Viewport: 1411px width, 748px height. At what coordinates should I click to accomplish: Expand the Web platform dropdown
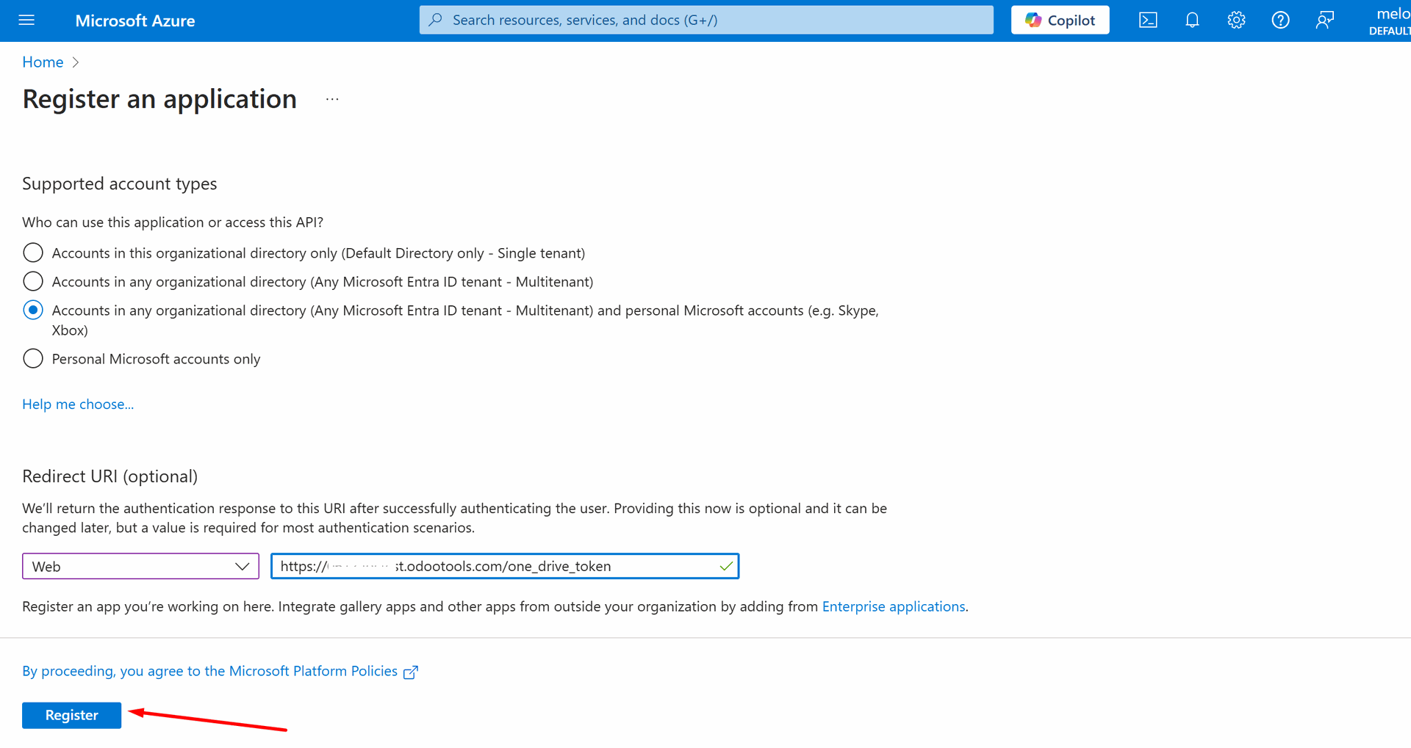click(x=140, y=566)
